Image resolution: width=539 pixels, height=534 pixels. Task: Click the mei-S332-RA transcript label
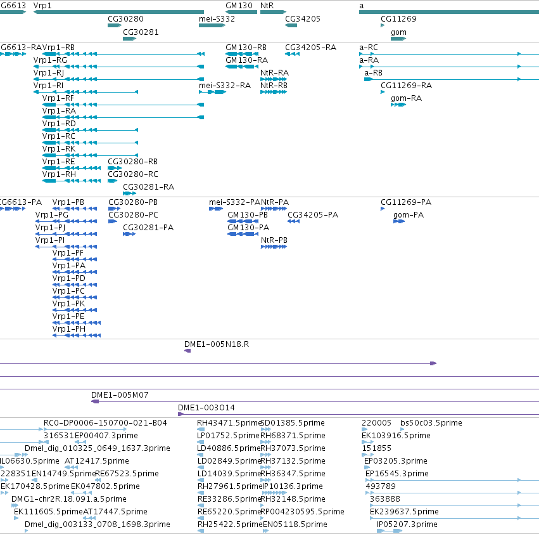pyautogui.click(x=225, y=86)
